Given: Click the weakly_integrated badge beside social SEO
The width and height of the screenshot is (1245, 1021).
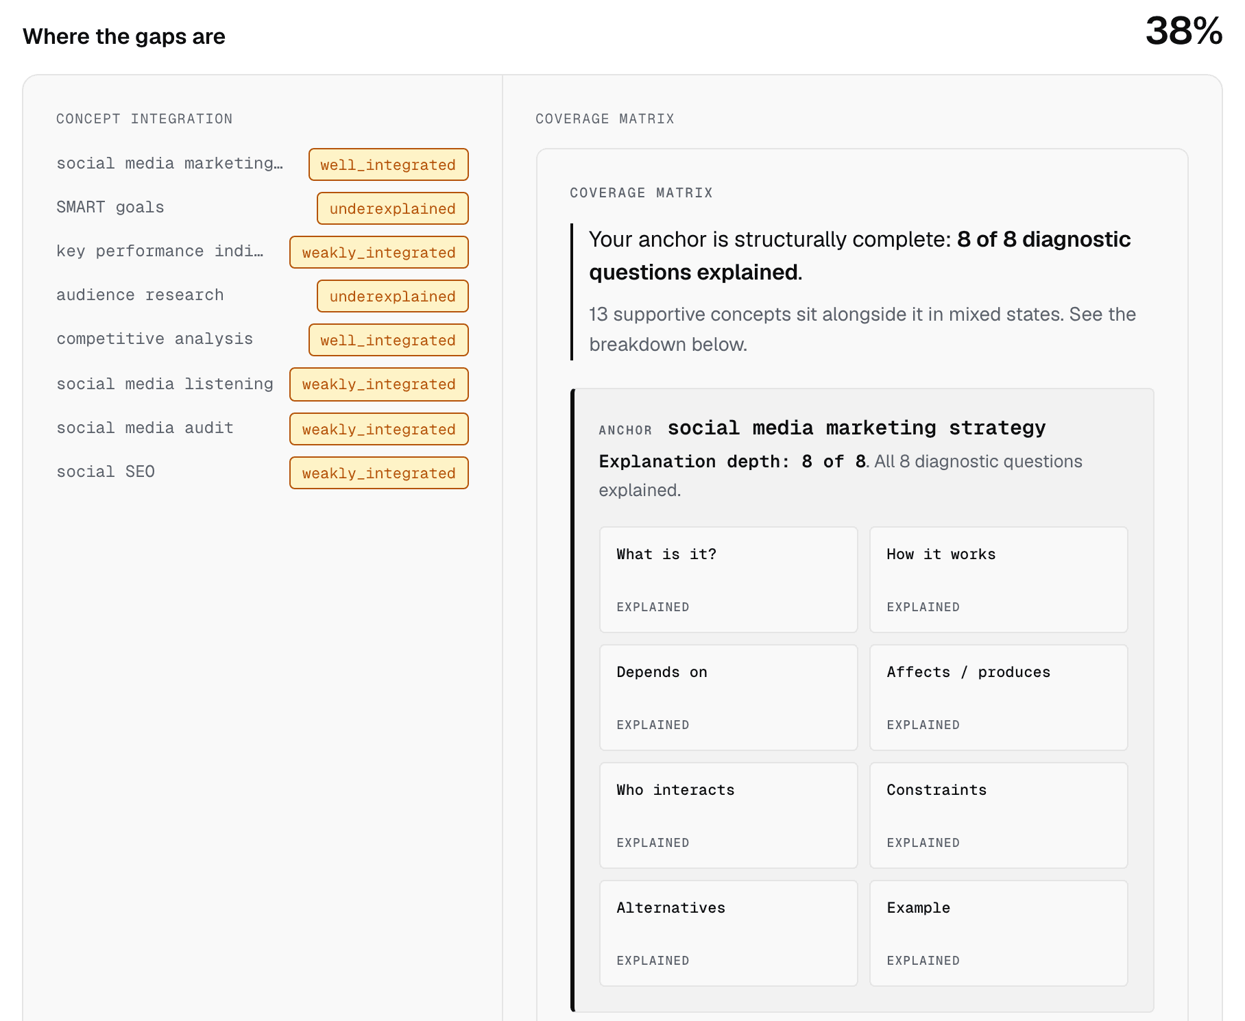Looking at the screenshot, I should tap(379, 473).
